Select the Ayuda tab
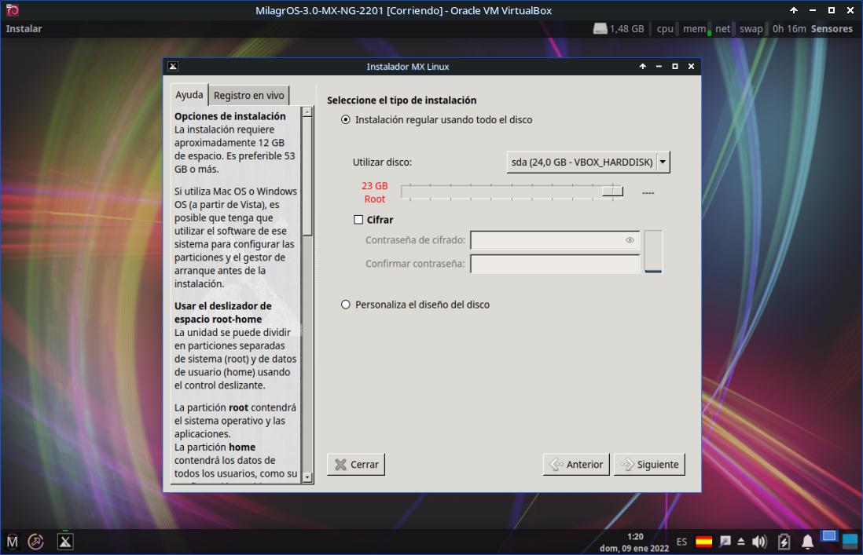This screenshot has height=555, width=863. click(x=189, y=95)
